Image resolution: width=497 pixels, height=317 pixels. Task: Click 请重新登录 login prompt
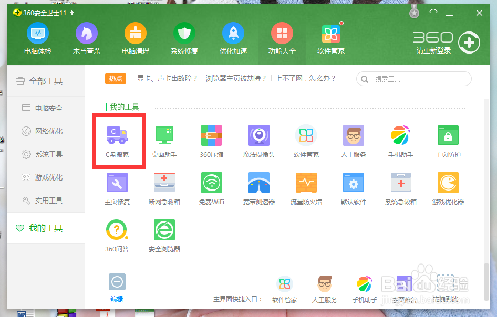tap(433, 51)
